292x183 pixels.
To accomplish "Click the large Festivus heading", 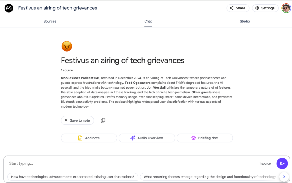I will (x=123, y=61).
